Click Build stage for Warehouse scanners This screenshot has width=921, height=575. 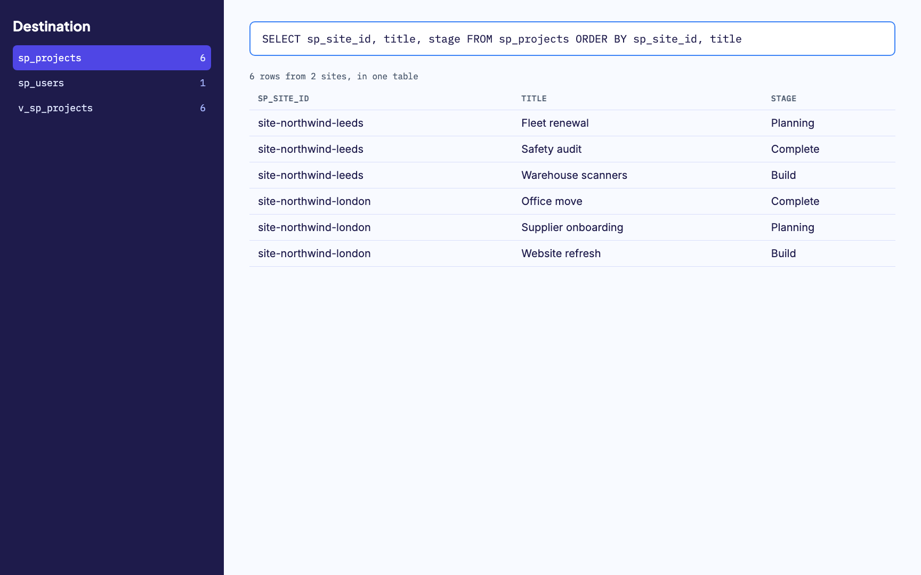click(783, 175)
